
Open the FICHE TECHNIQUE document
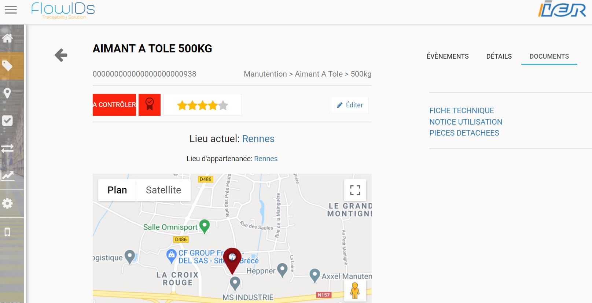(x=462, y=111)
